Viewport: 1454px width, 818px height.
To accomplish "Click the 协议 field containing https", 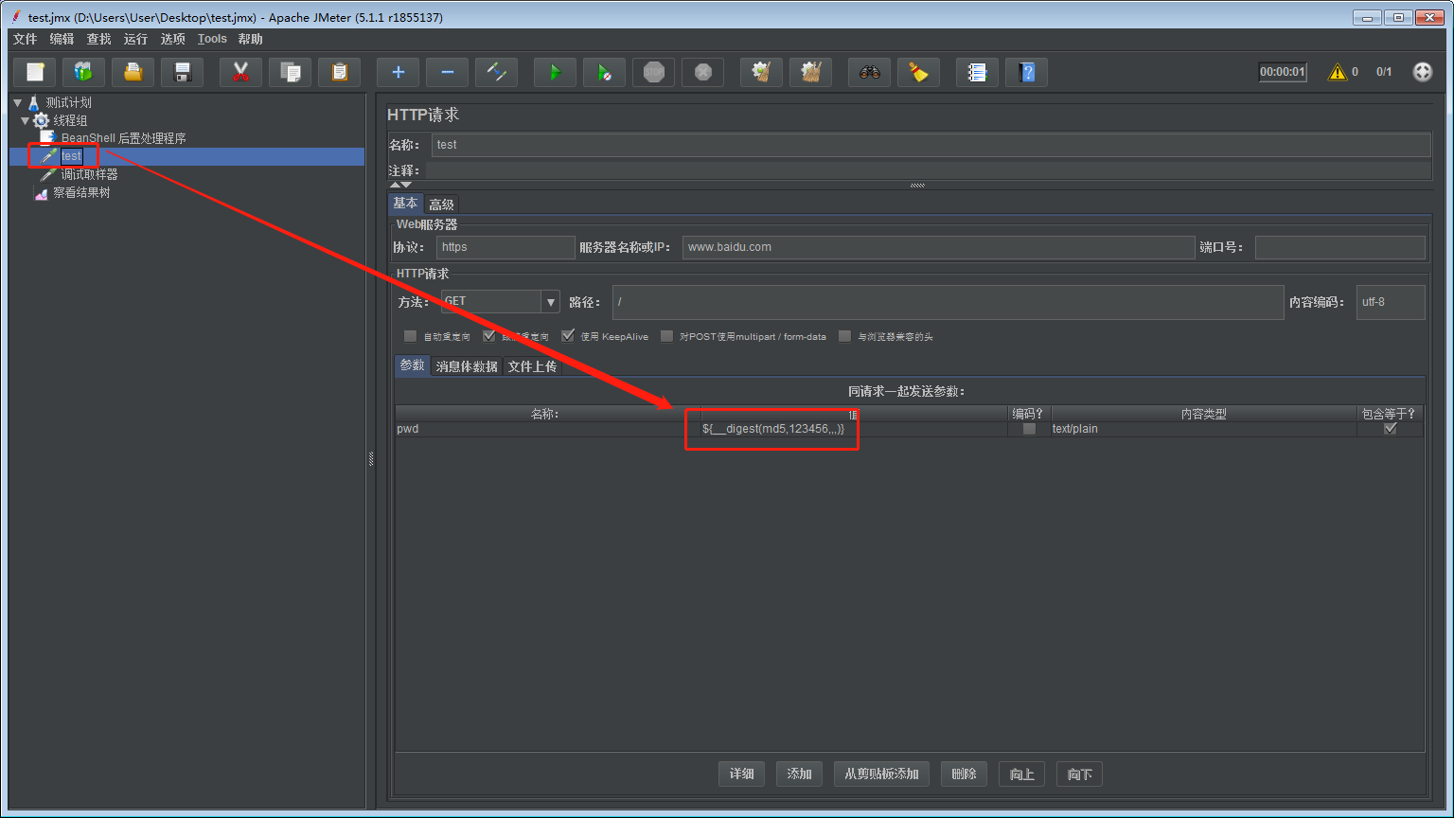I will tap(505, 247).
